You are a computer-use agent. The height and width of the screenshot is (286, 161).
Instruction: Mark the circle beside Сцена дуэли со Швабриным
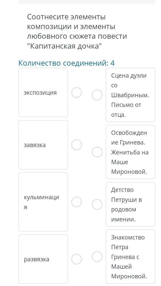click(97, 95)
